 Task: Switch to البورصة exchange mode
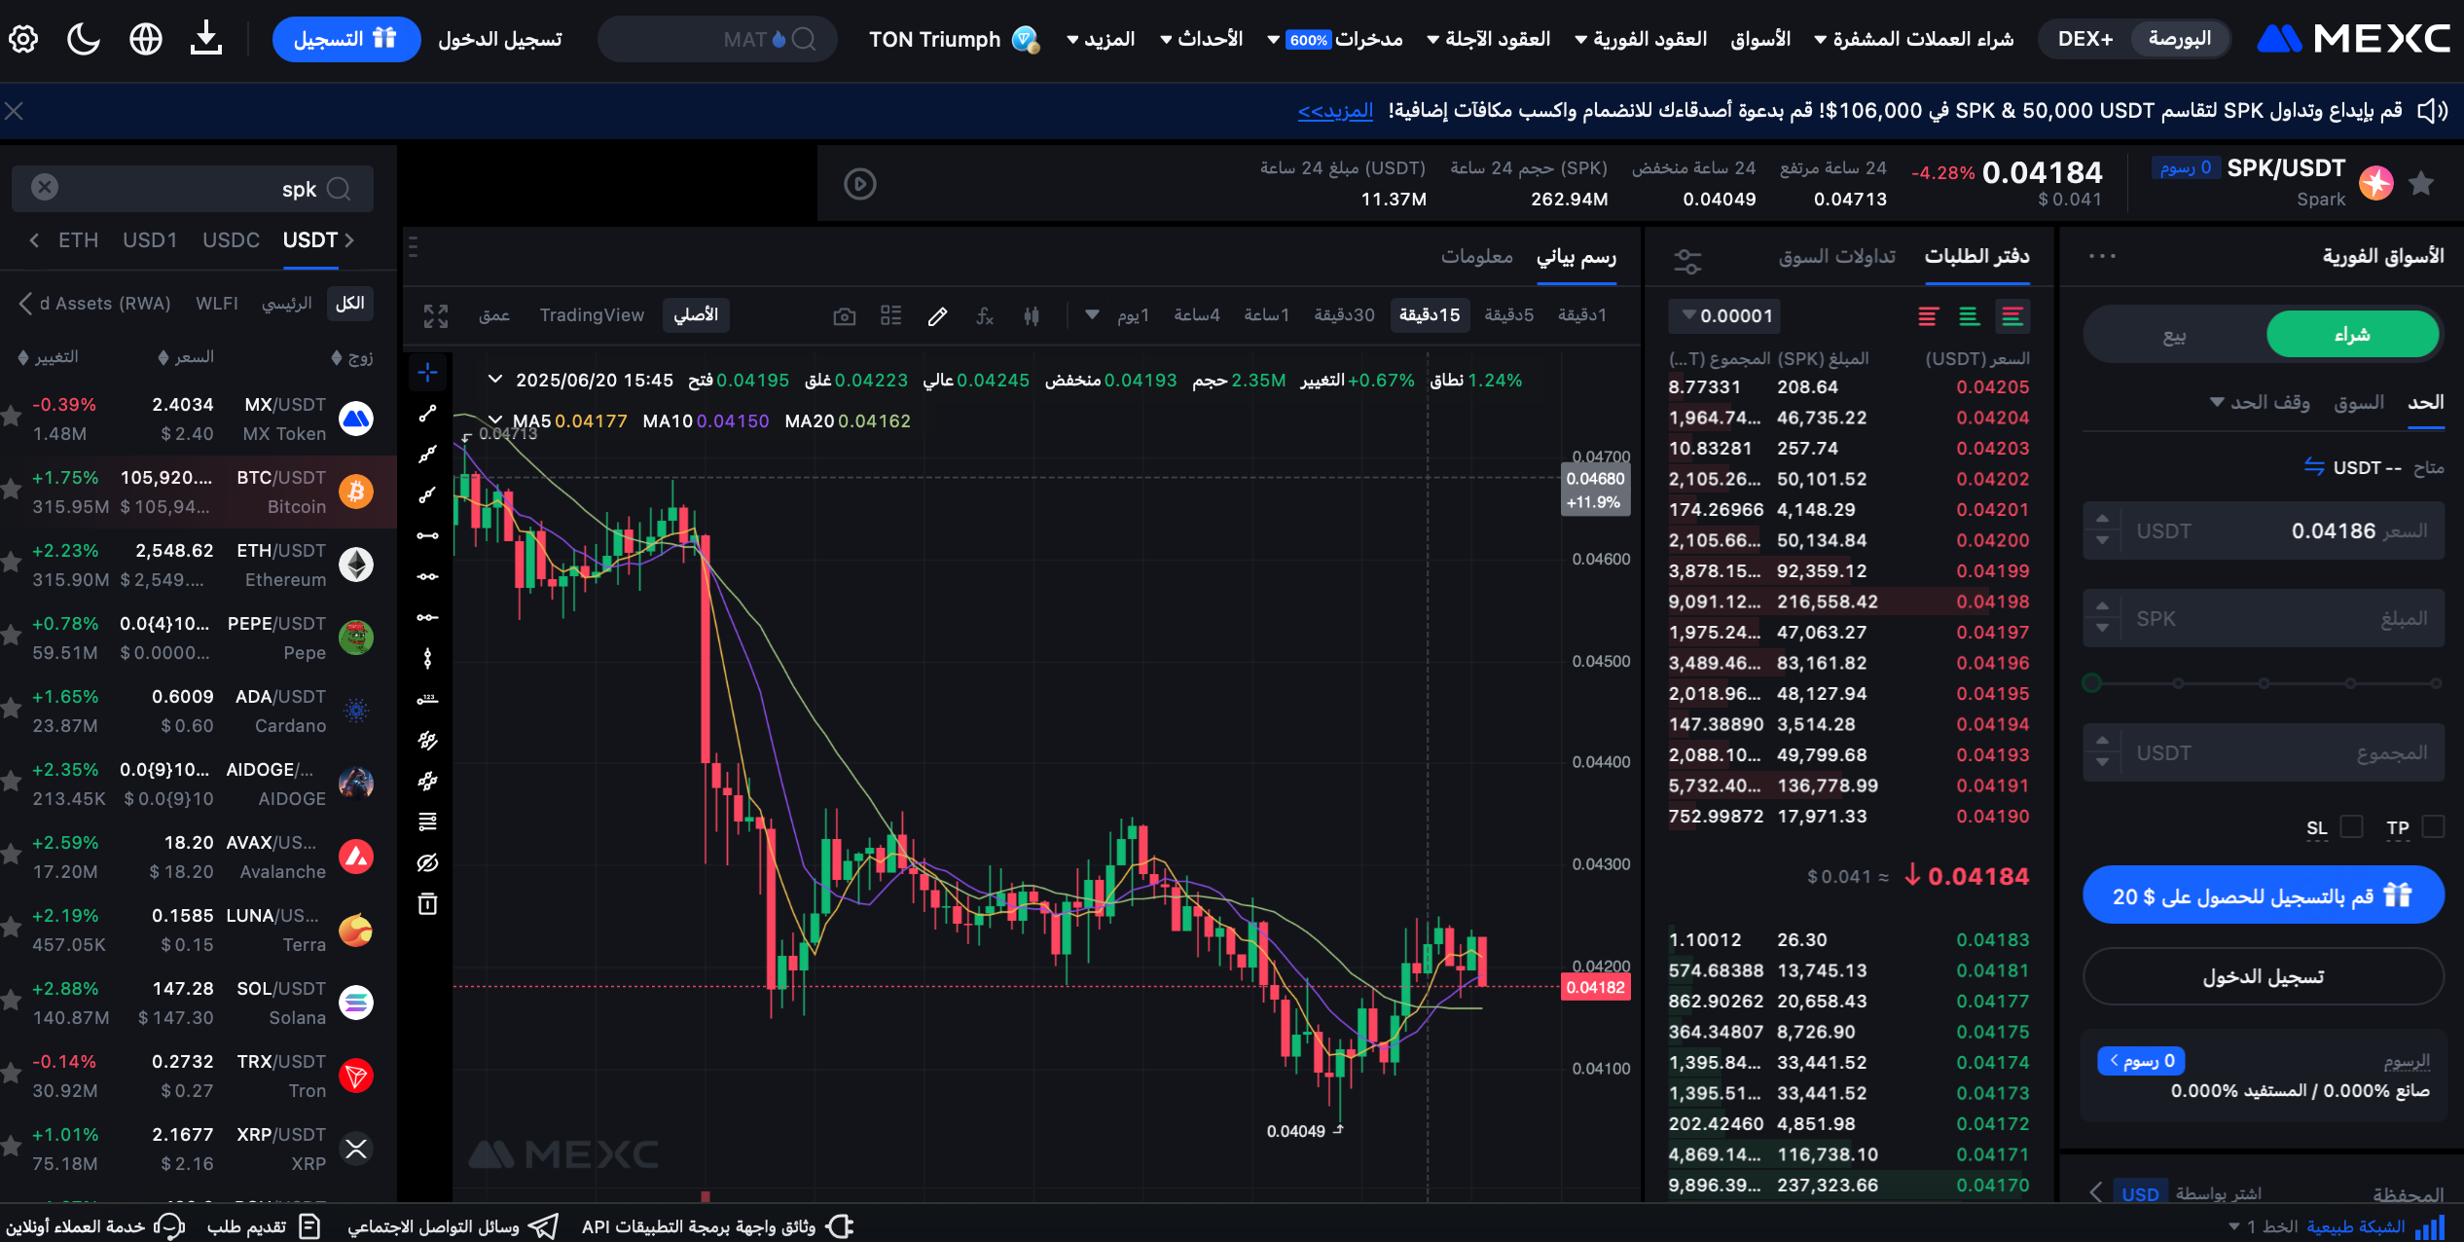tap(2180, 39)
